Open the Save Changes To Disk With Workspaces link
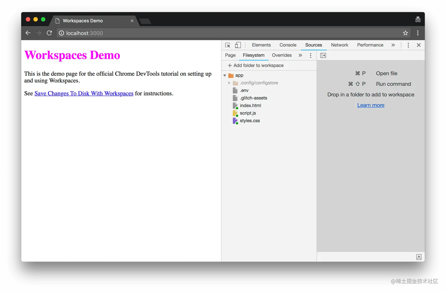The width and height of the screenshot is (446, 292). pyautogui.click(x=84, y=93)
